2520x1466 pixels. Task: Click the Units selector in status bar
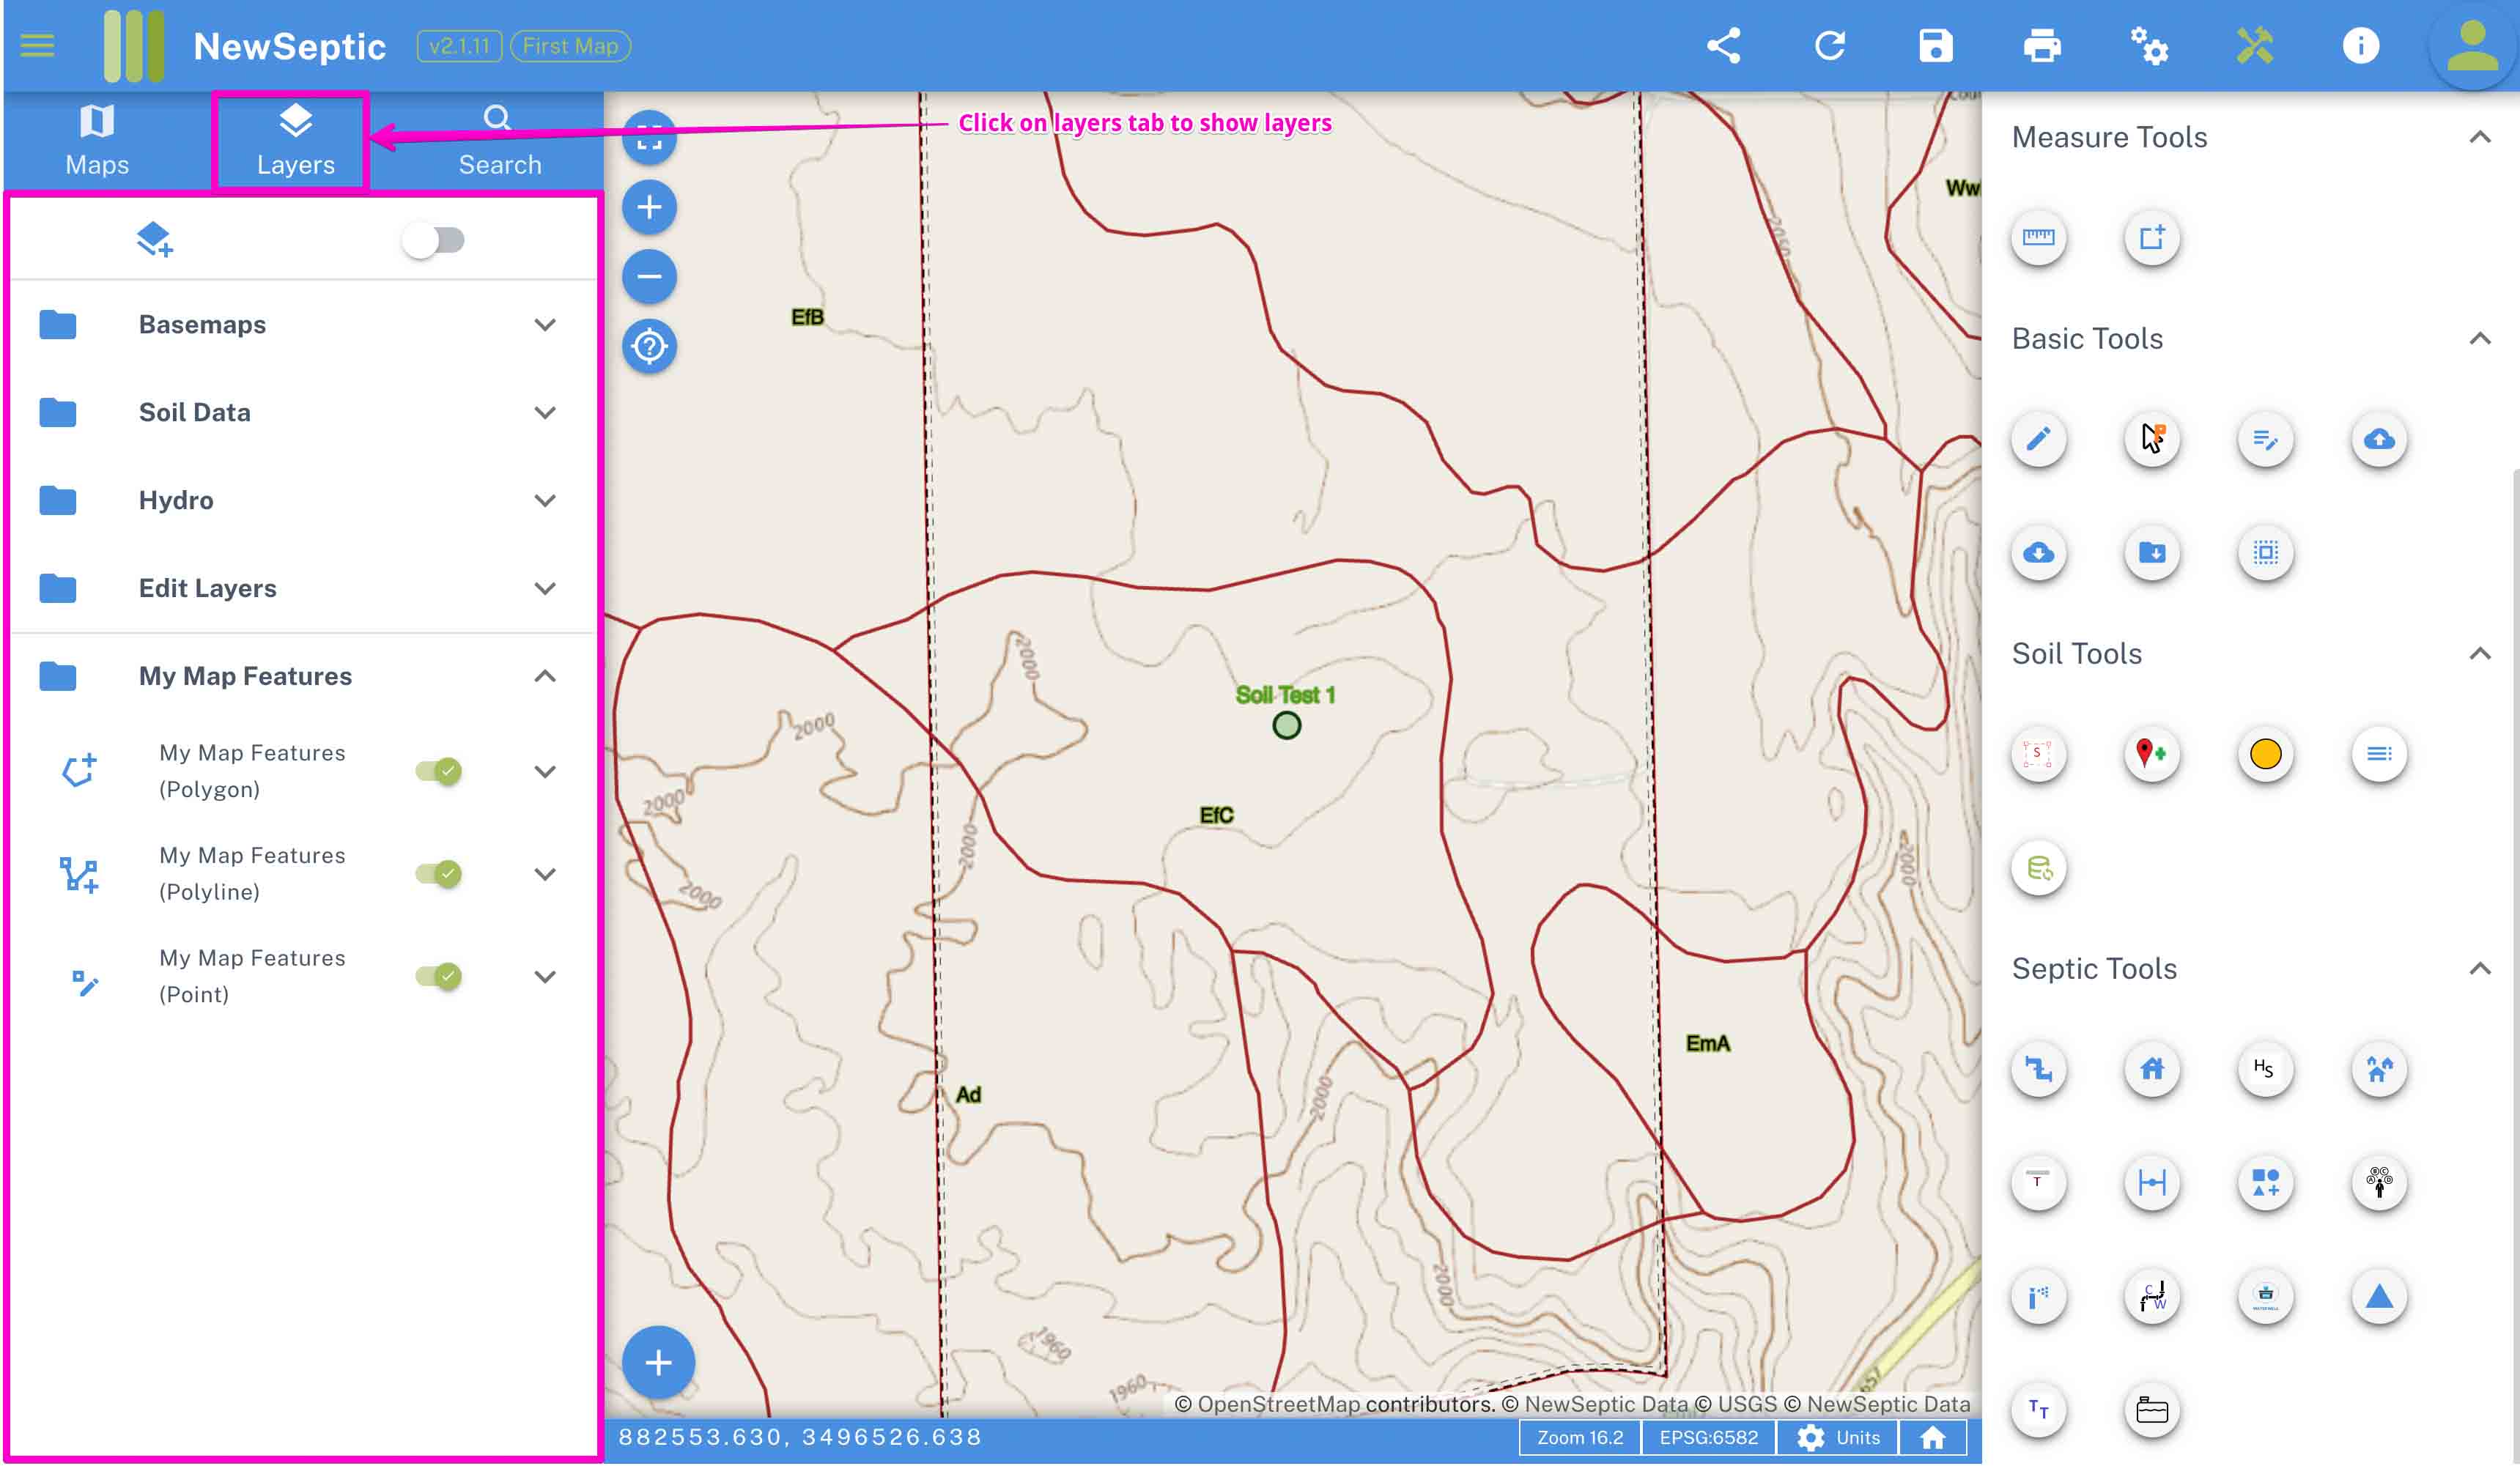click(x=1857, y=1437)
